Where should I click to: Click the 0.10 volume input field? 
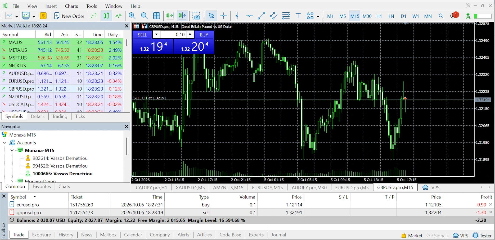pos(173,35)
